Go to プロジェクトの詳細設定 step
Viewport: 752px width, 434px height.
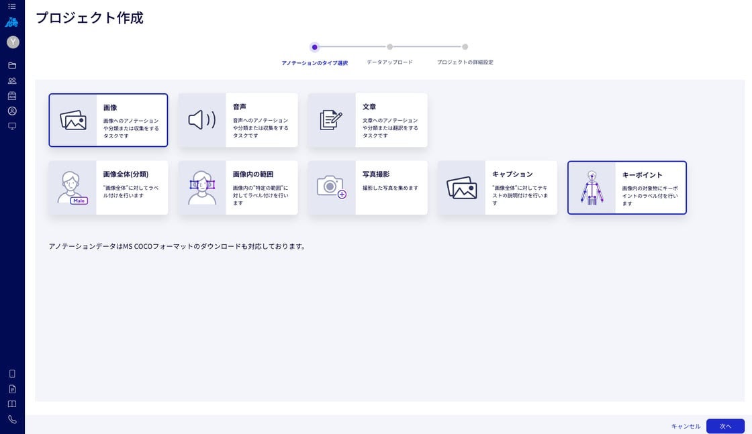[465, 62]
